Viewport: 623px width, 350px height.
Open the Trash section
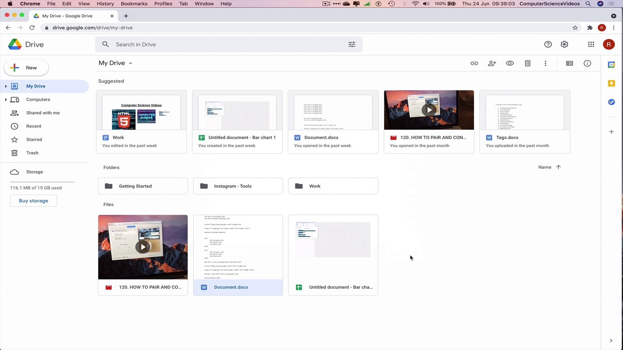pyautogui.click(x=32, y=153)
